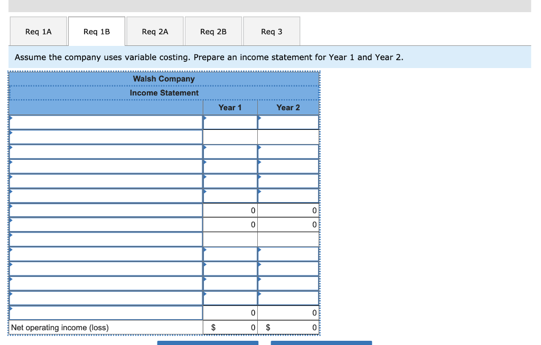
Task: Expand the Year 2 dropdown in the first row
Action: click(x=288, y=122)
